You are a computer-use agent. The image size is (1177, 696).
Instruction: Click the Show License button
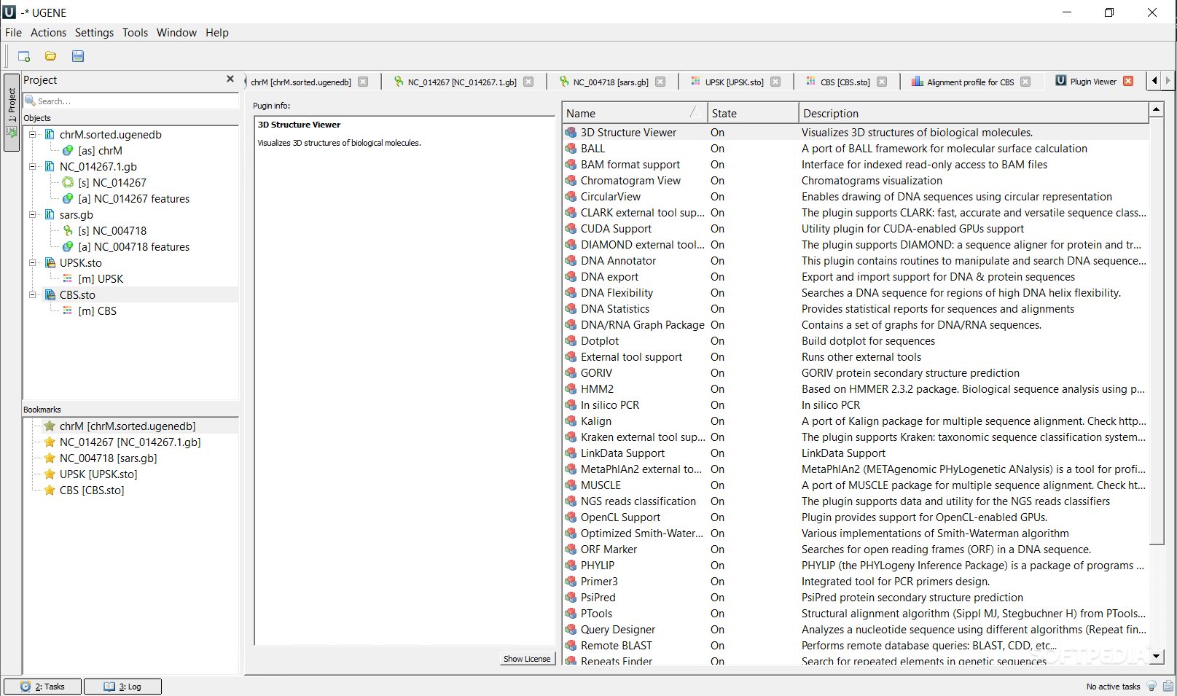point(527,659)
